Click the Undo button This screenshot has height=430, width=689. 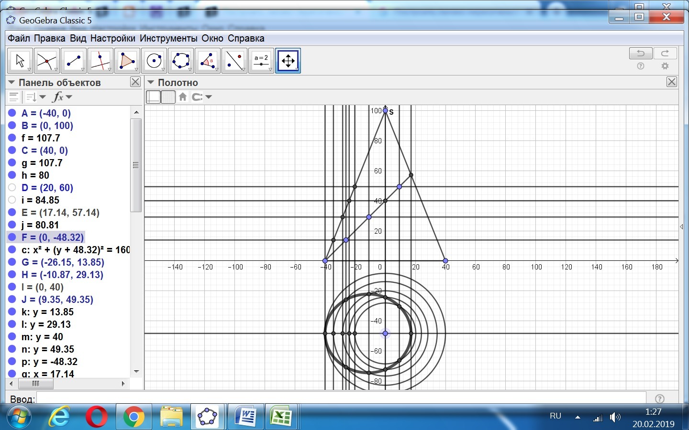coord(640,53)
